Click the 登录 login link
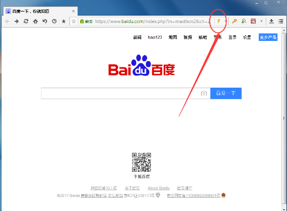 click(x=232, y=37)
